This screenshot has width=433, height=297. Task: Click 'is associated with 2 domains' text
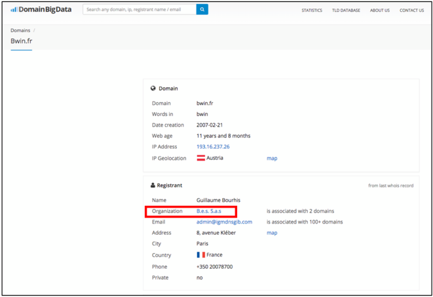300,211
